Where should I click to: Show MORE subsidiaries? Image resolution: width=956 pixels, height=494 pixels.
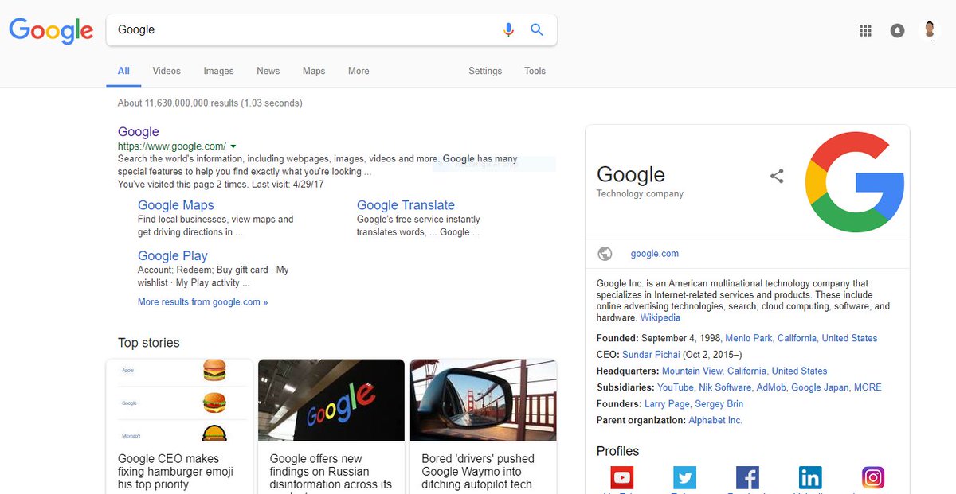(868, 387)
